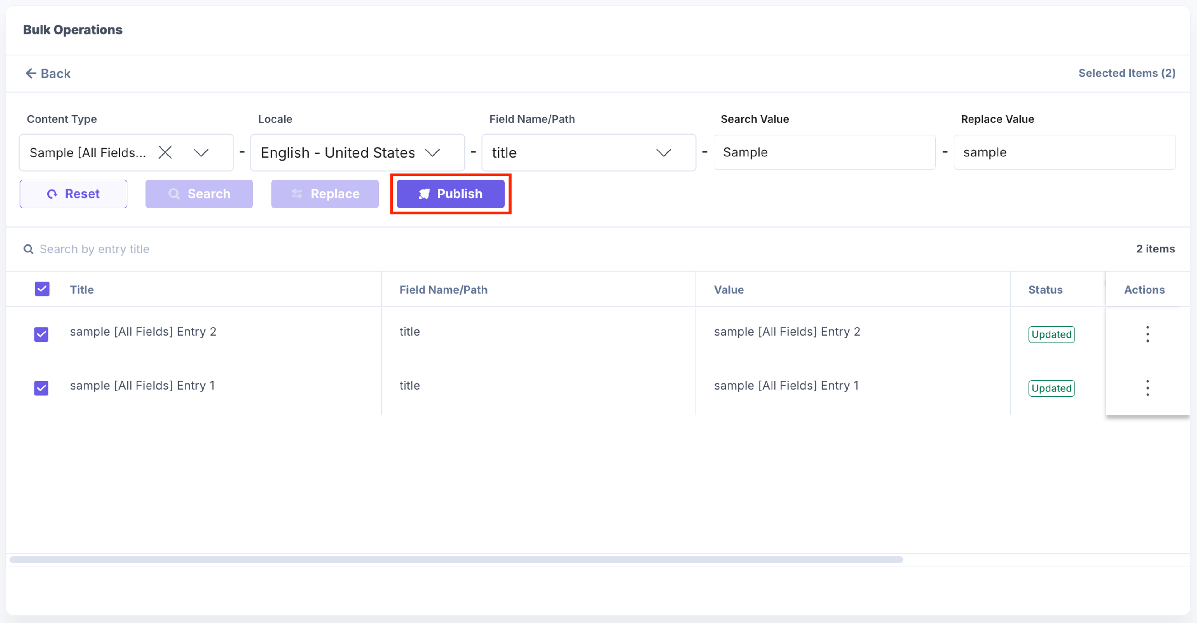Viewport: 1197px width, 623px height.
Task: Go Back to previous page
Action: click(x=48, y=74)
